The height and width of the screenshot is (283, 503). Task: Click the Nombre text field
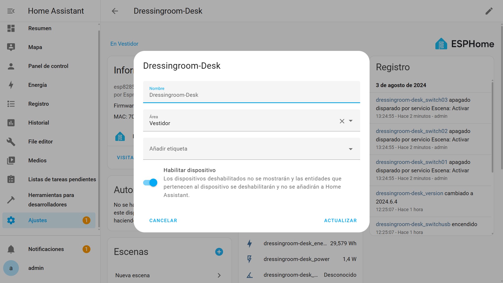click(x=251, y=95)
